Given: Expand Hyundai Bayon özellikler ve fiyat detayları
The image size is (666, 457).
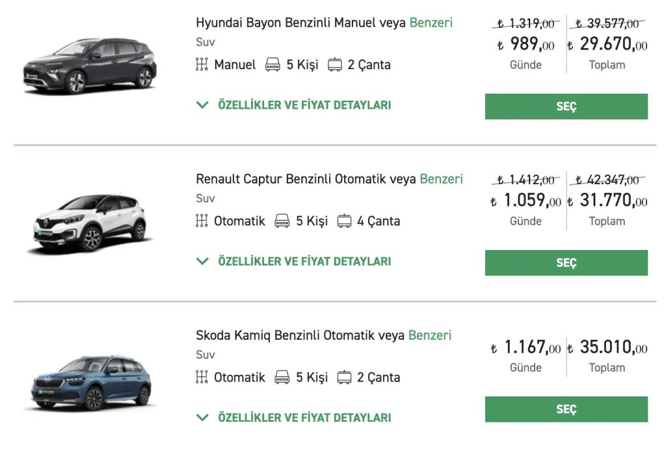Looking at the screenshot, I should [294, 105].
